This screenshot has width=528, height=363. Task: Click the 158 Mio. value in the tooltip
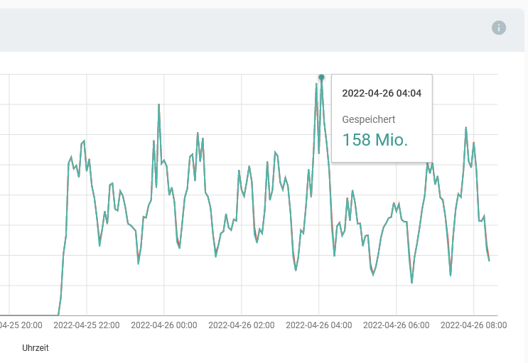(375, 139)
